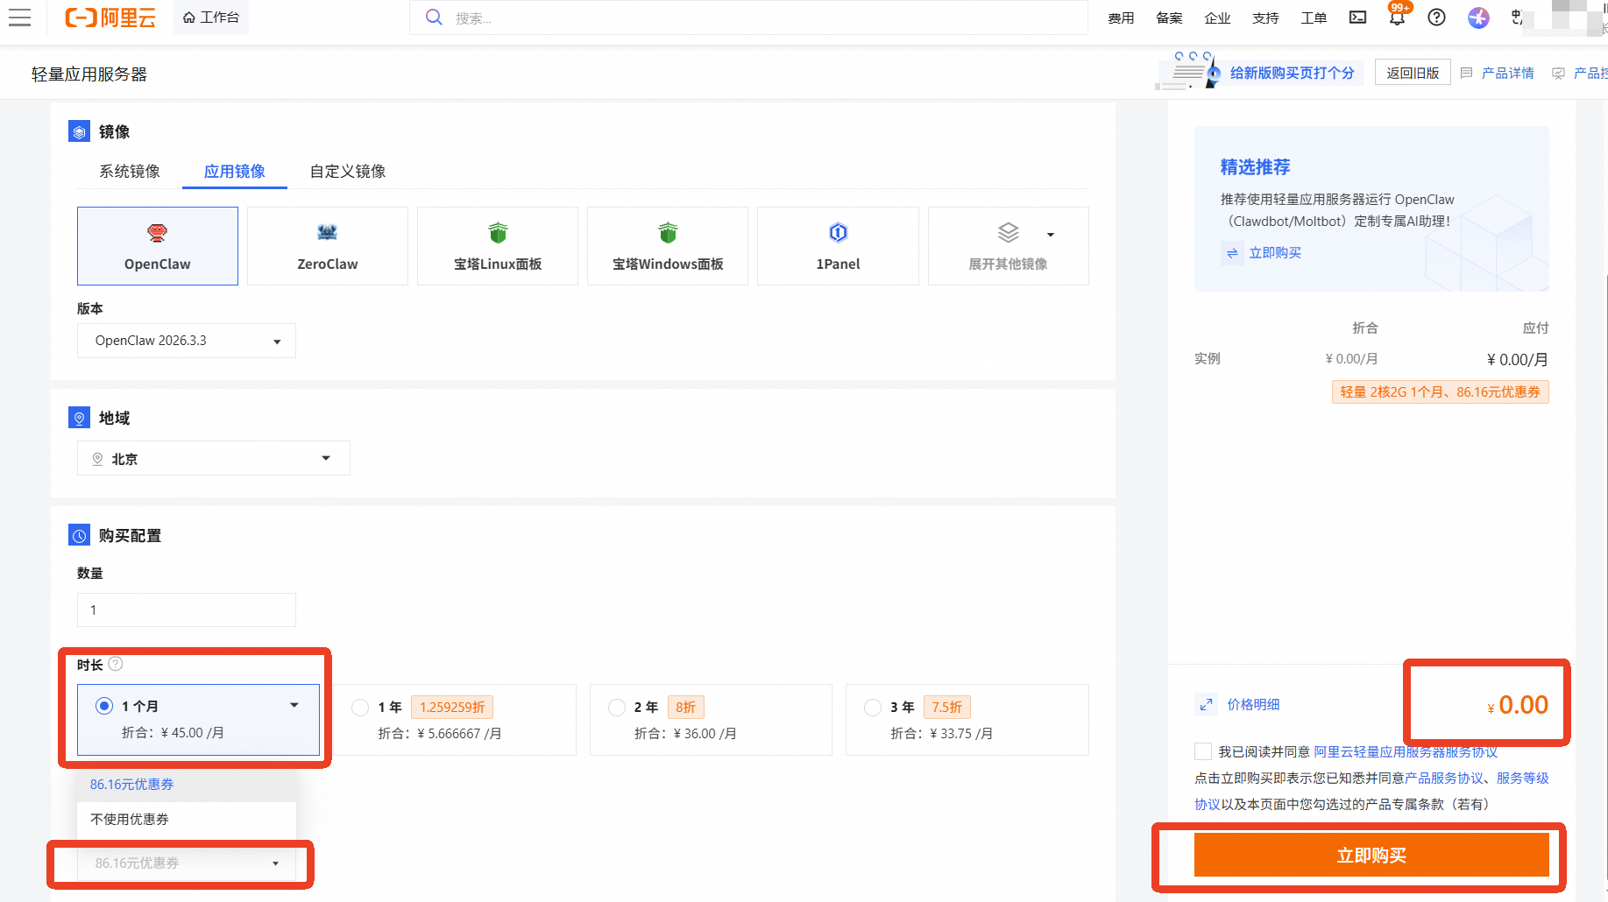
Task: Switch to the 自定义镜像 tab
Action: tap(348, 171)
